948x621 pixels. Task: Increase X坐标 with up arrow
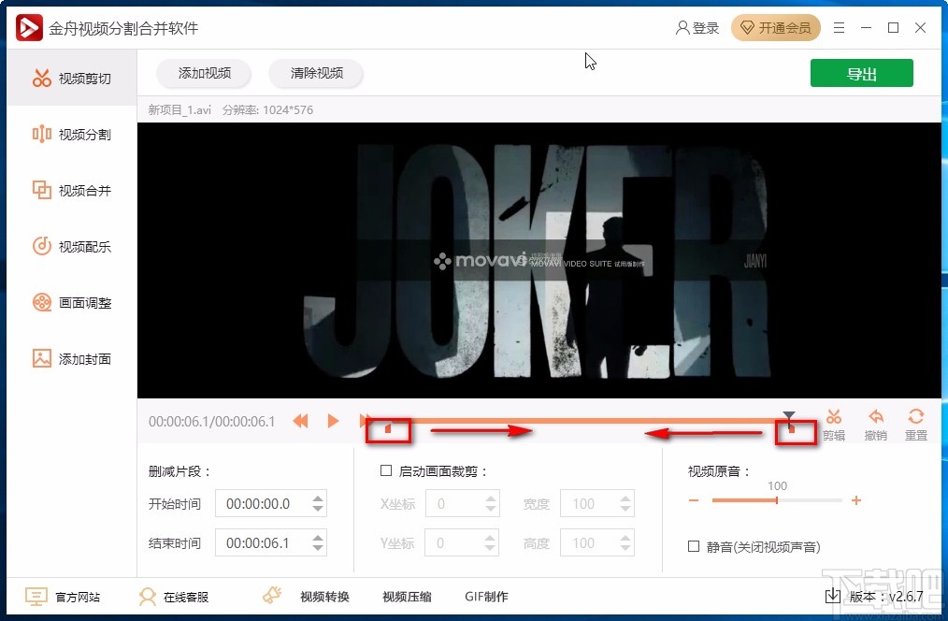tap(491, 498)
